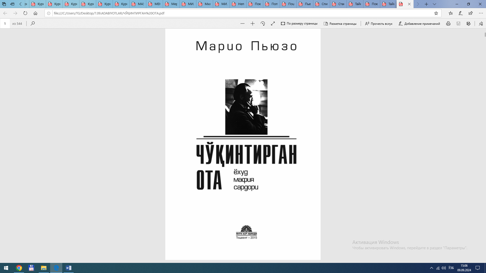The width and height of the screenshot is (486, 273).
Task: Open the set-aside tabs panel
Action: (x=4, y=4)
